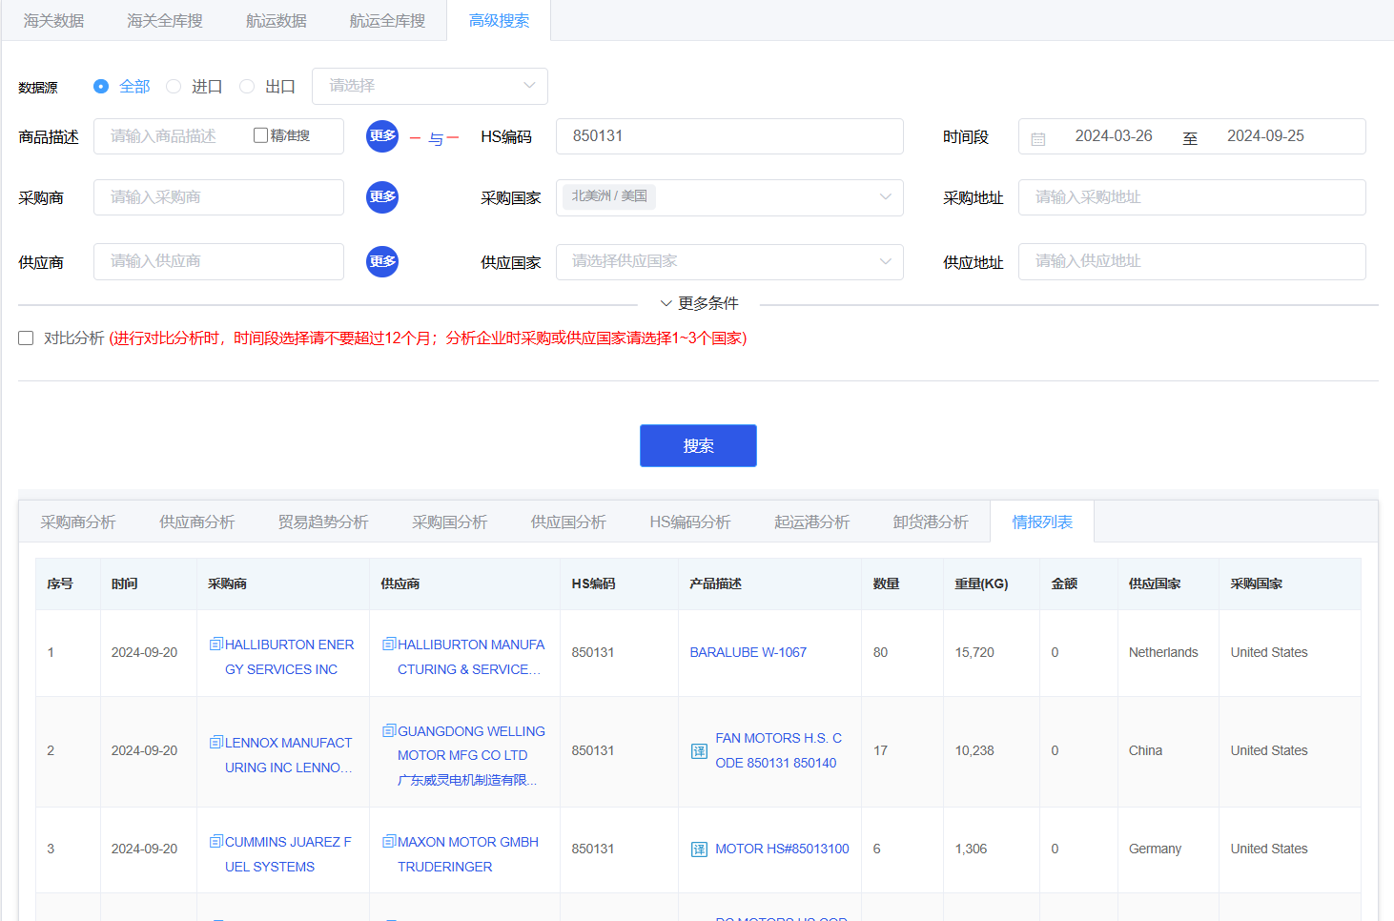Open FAN MOTORS H.S. CODE product link

pyautogui.click(x=779, y=750)
